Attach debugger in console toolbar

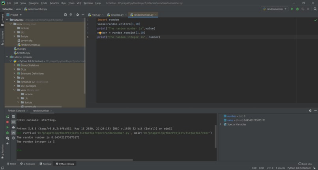(7, 133)
